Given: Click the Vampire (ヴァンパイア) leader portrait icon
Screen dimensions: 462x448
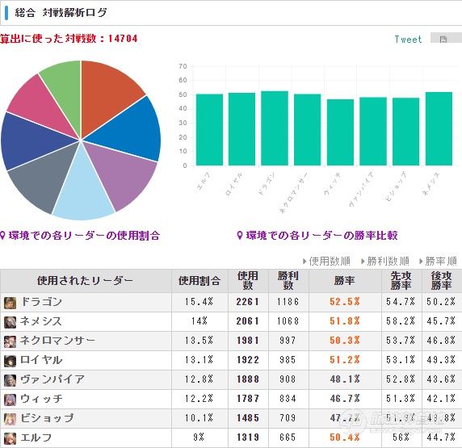Looking at the screenshot, I should click(10, 380).
